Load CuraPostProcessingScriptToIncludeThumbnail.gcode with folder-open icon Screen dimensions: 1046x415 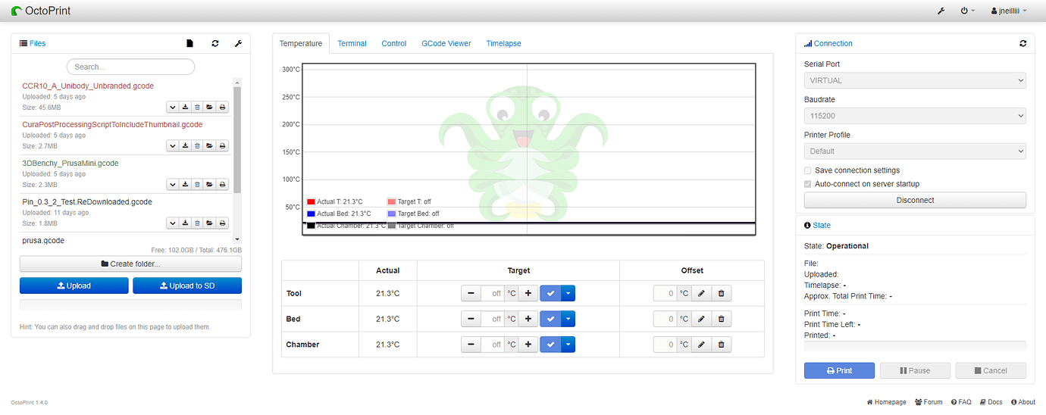click(209, 146)
